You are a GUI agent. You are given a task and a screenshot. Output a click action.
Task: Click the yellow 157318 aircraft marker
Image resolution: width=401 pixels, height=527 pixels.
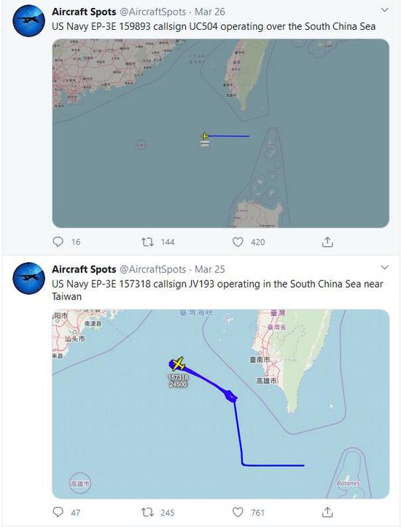[x=178, y=364]
